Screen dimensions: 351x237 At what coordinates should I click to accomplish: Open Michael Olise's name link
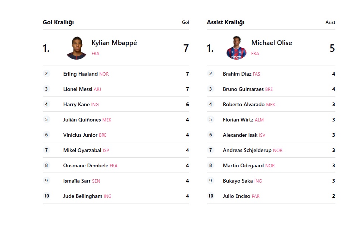click(272, 43)
